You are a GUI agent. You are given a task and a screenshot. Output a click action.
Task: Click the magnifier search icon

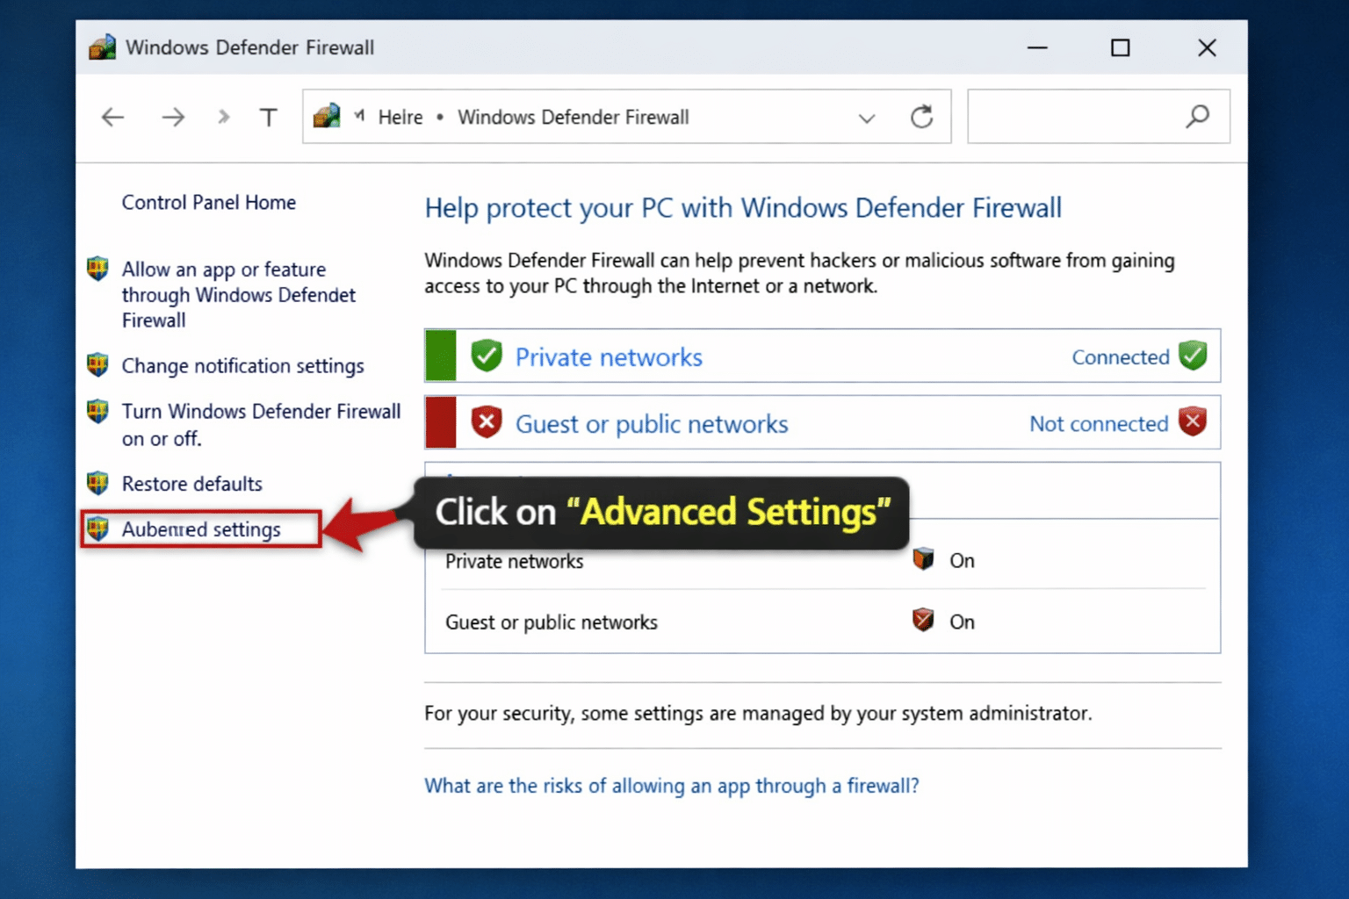1197,116
